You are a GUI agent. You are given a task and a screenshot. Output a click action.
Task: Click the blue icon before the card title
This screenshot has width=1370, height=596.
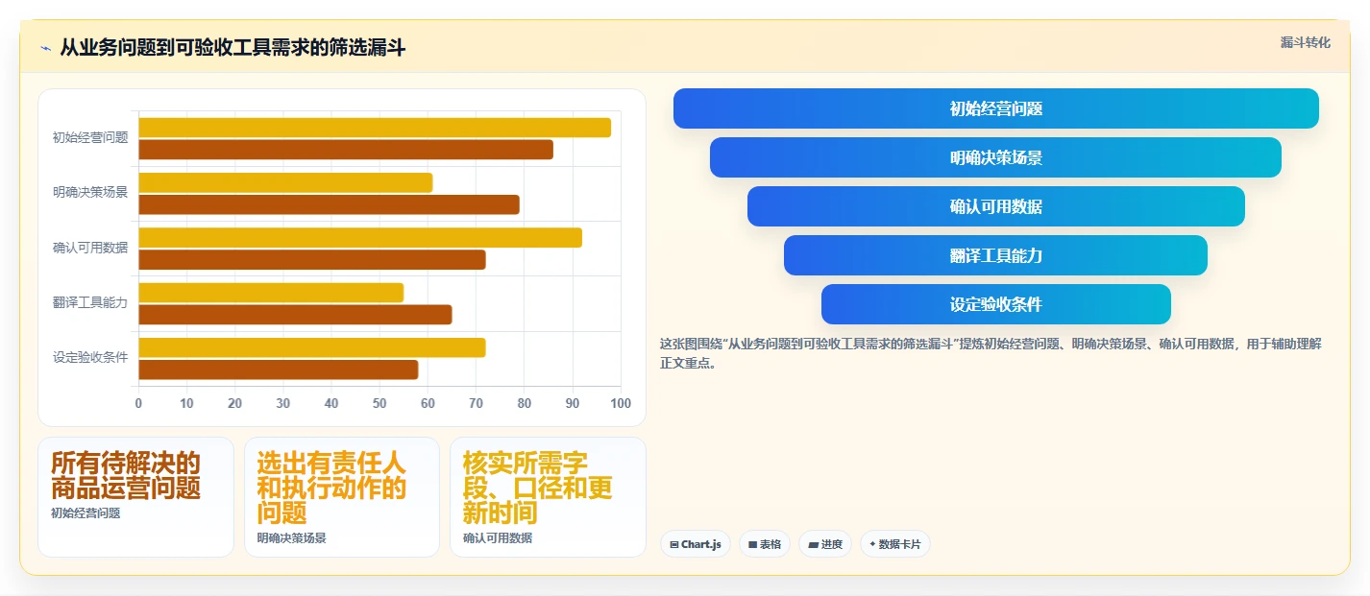45,48
